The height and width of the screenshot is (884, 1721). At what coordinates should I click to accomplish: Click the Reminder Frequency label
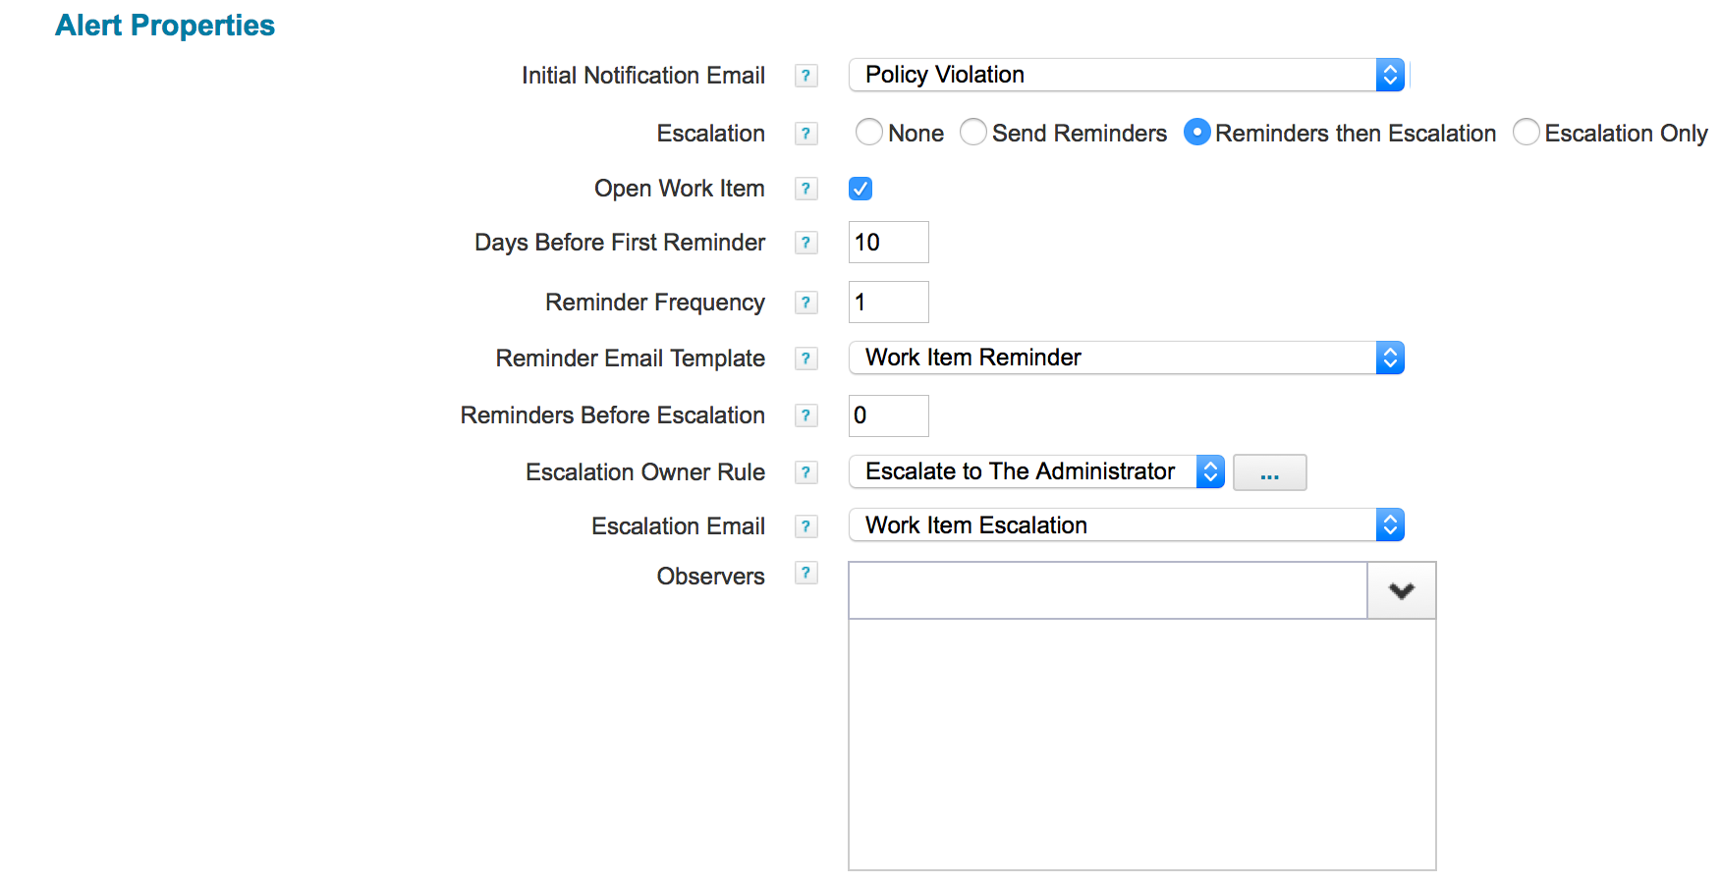pos(655,303)
